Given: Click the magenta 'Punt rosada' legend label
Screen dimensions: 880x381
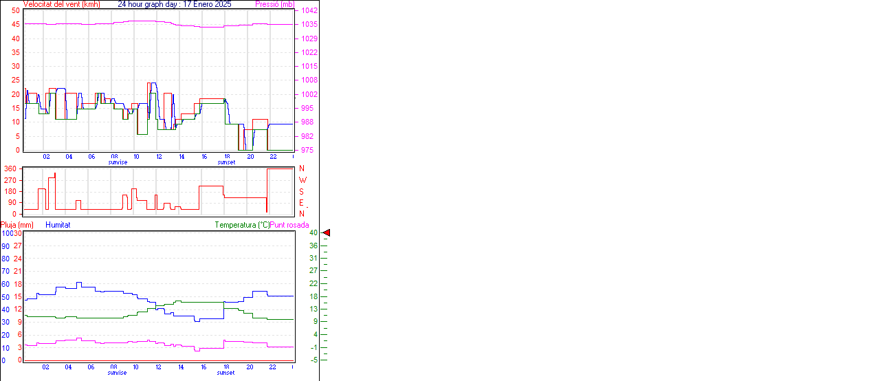Looking at the screenshot, I should pyautogui.click(x=289, y=225).
